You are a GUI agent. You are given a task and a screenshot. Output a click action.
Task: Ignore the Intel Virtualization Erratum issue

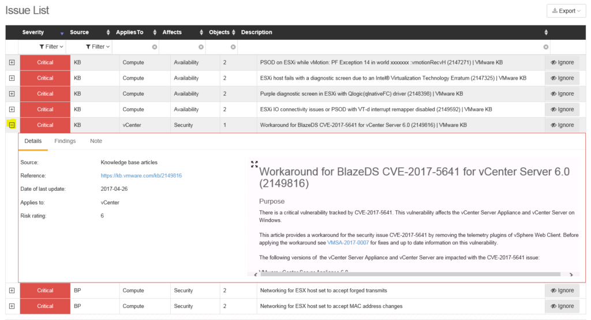coord(562,78)
